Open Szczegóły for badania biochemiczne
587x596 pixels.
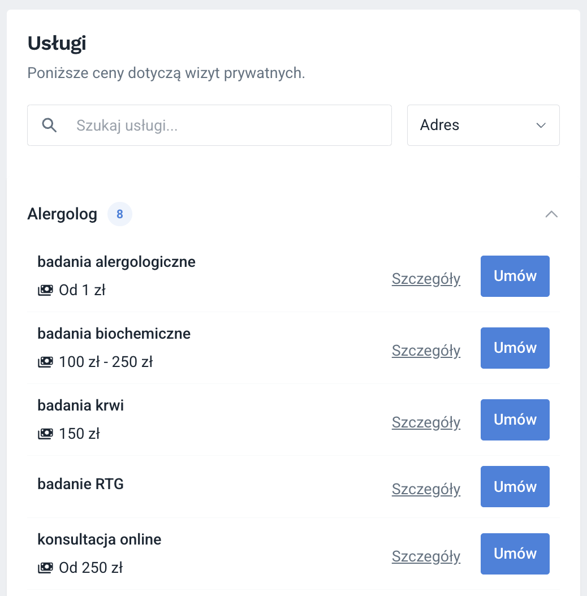[426, 351]
